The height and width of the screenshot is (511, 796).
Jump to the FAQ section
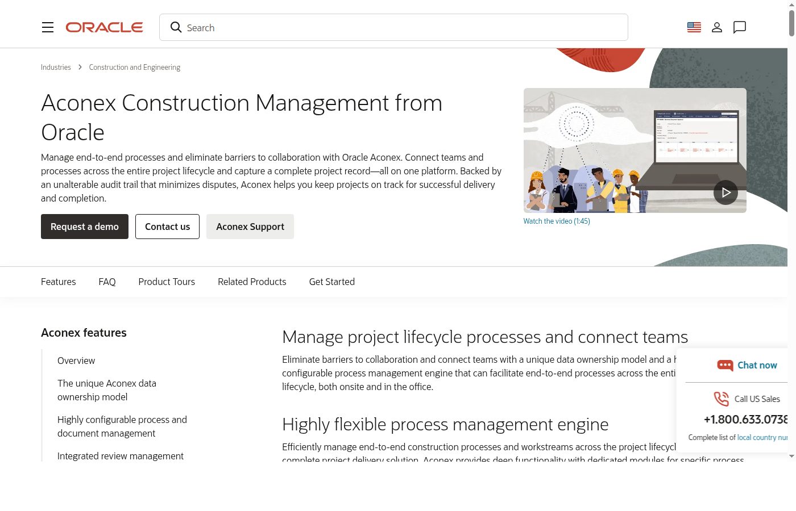click(107, 282)
